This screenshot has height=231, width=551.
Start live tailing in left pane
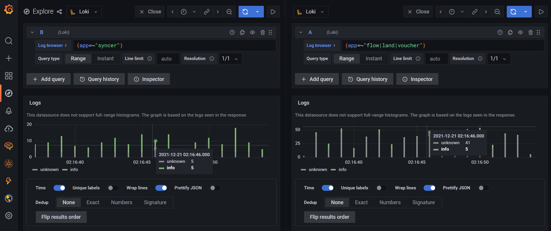(x=273, y=12)
